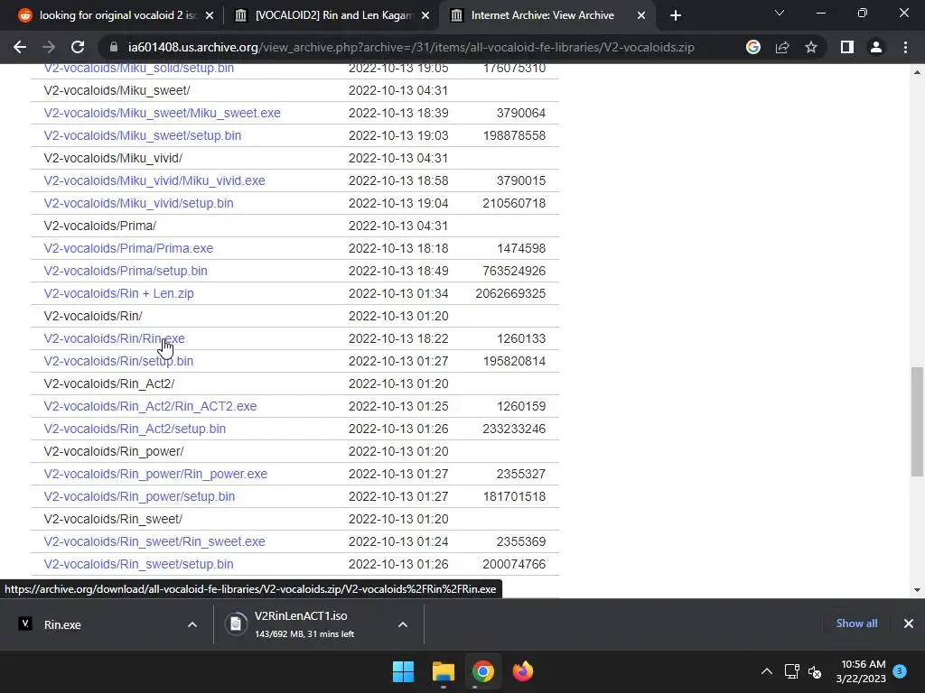Download Rin_power/Rin_power.exe
This screenshot has width=925, height=693.
pyautogui.click(x=155, y=475)
